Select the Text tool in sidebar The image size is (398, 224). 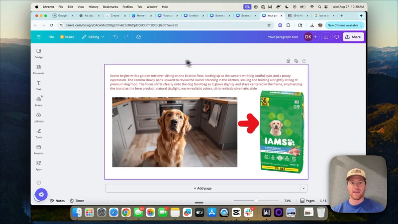point(39,85)
